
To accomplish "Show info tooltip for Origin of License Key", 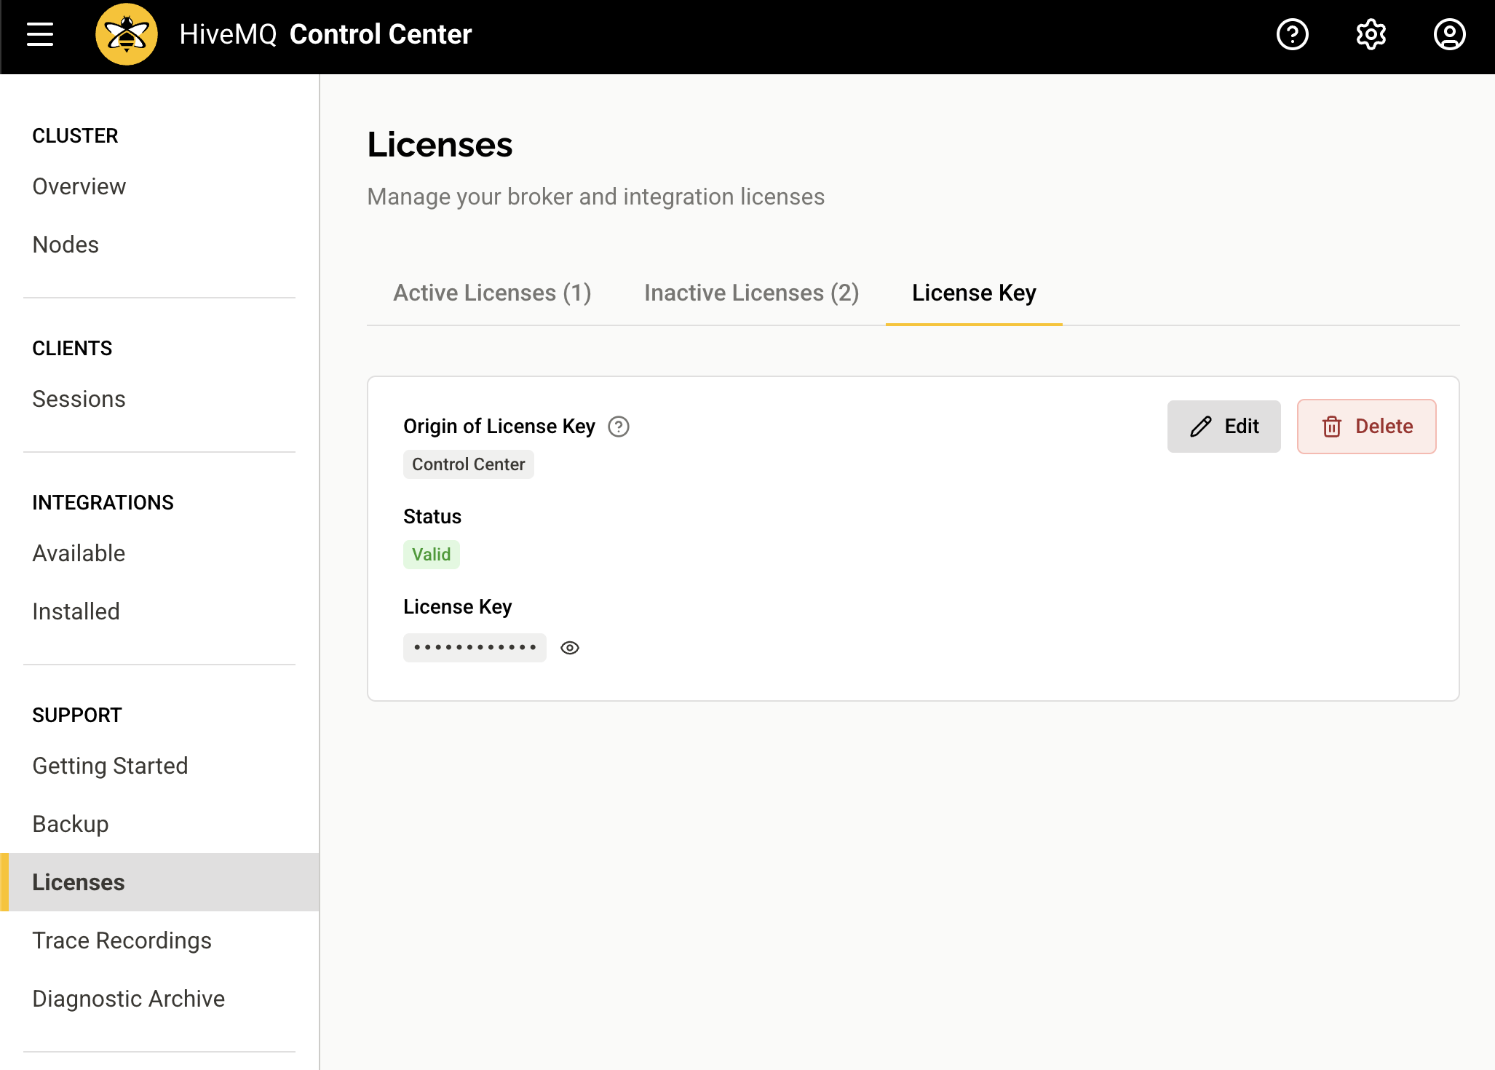I will [619, 427].
